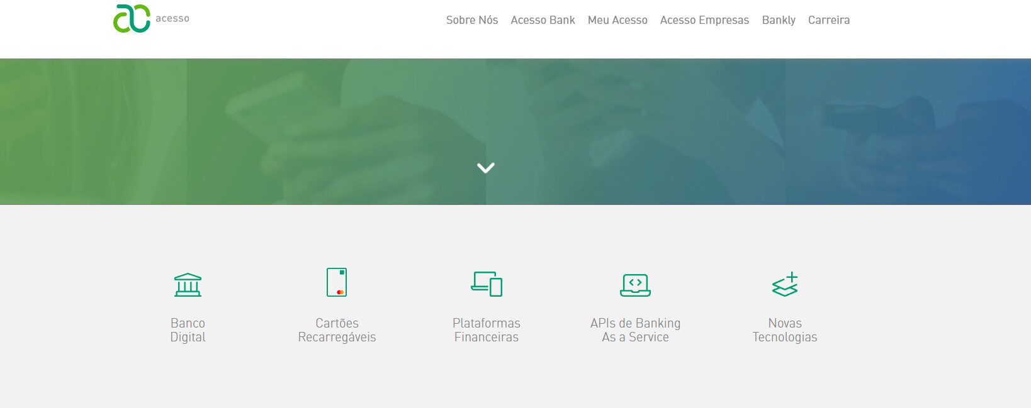Click the down chevron on hero banner
Viewport: 1031px width, 408px height.
(485, 168)
